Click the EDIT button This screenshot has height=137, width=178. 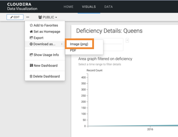(15, 17)
